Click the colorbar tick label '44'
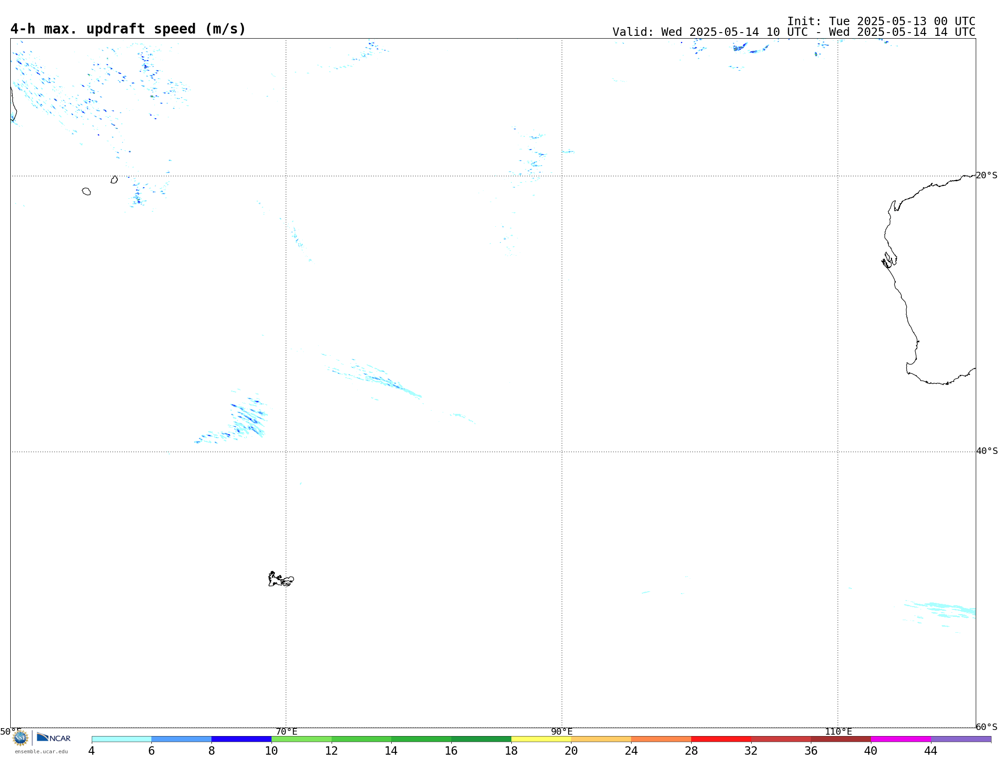The width and height of the screenshot is (1006, 757). 931,750
